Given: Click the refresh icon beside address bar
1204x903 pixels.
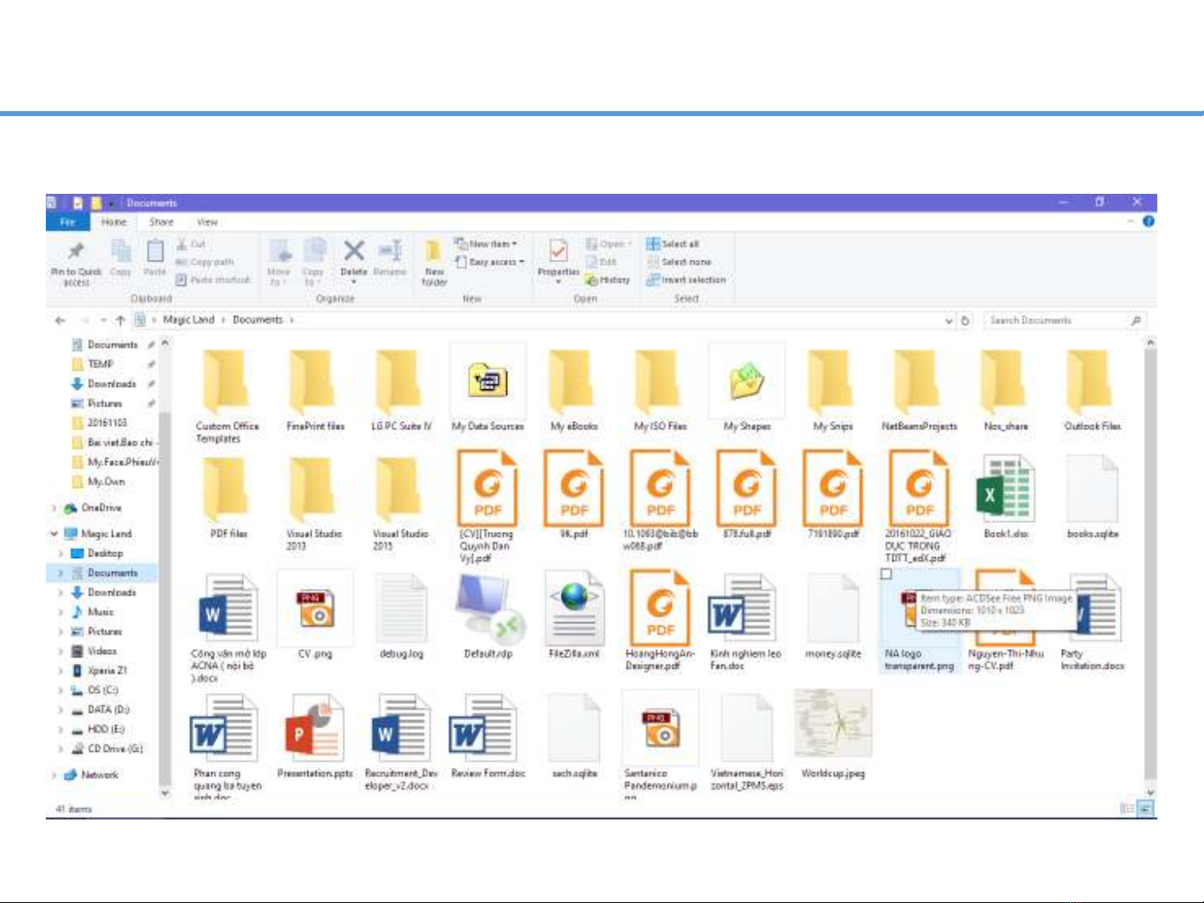Looking at the screenshot, I should pyautogui.click(x=965, y=320).
